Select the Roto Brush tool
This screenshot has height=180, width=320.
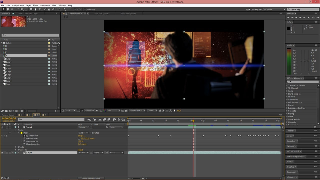click(x=58, y=9)
